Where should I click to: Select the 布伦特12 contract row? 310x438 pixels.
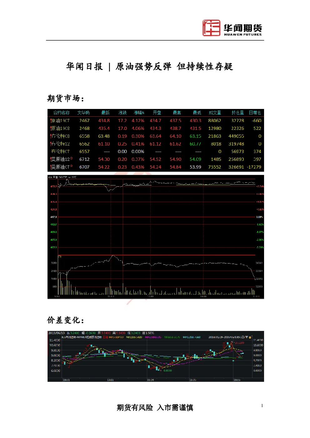coord(156,144)
